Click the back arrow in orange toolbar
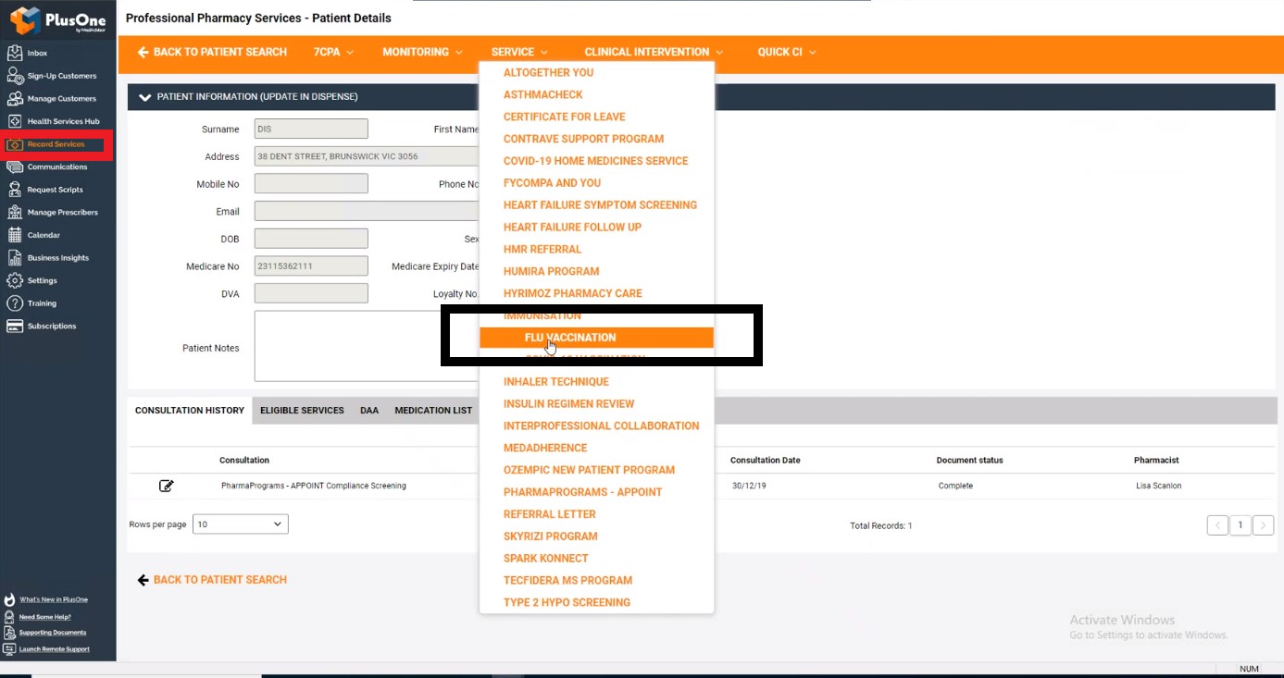Image resolution: width=1284 pixels, height=678 pixels. pos(143,52)
